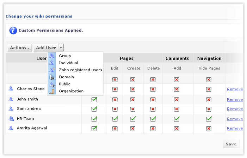Image resolution: width=247 pixels, height=158 pixels.
Task: Remove Charles Stone from permissions
Action: tap(235, 89)
